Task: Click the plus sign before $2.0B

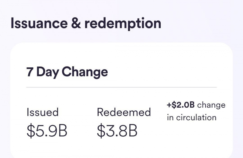Action: coord(169,105)
